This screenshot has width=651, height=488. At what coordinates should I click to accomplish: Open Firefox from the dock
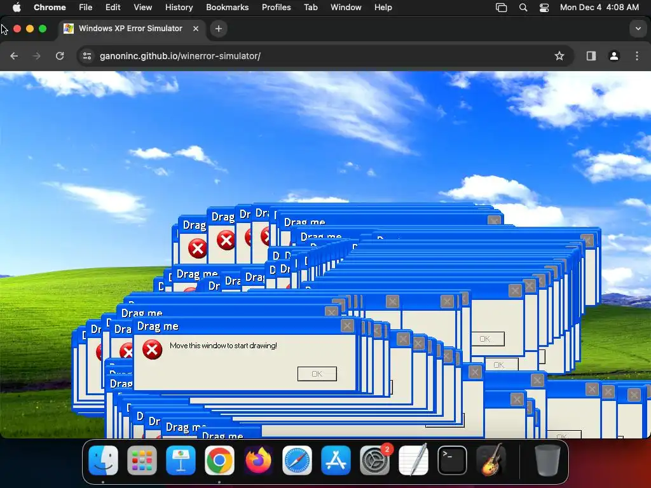(258, 460)
